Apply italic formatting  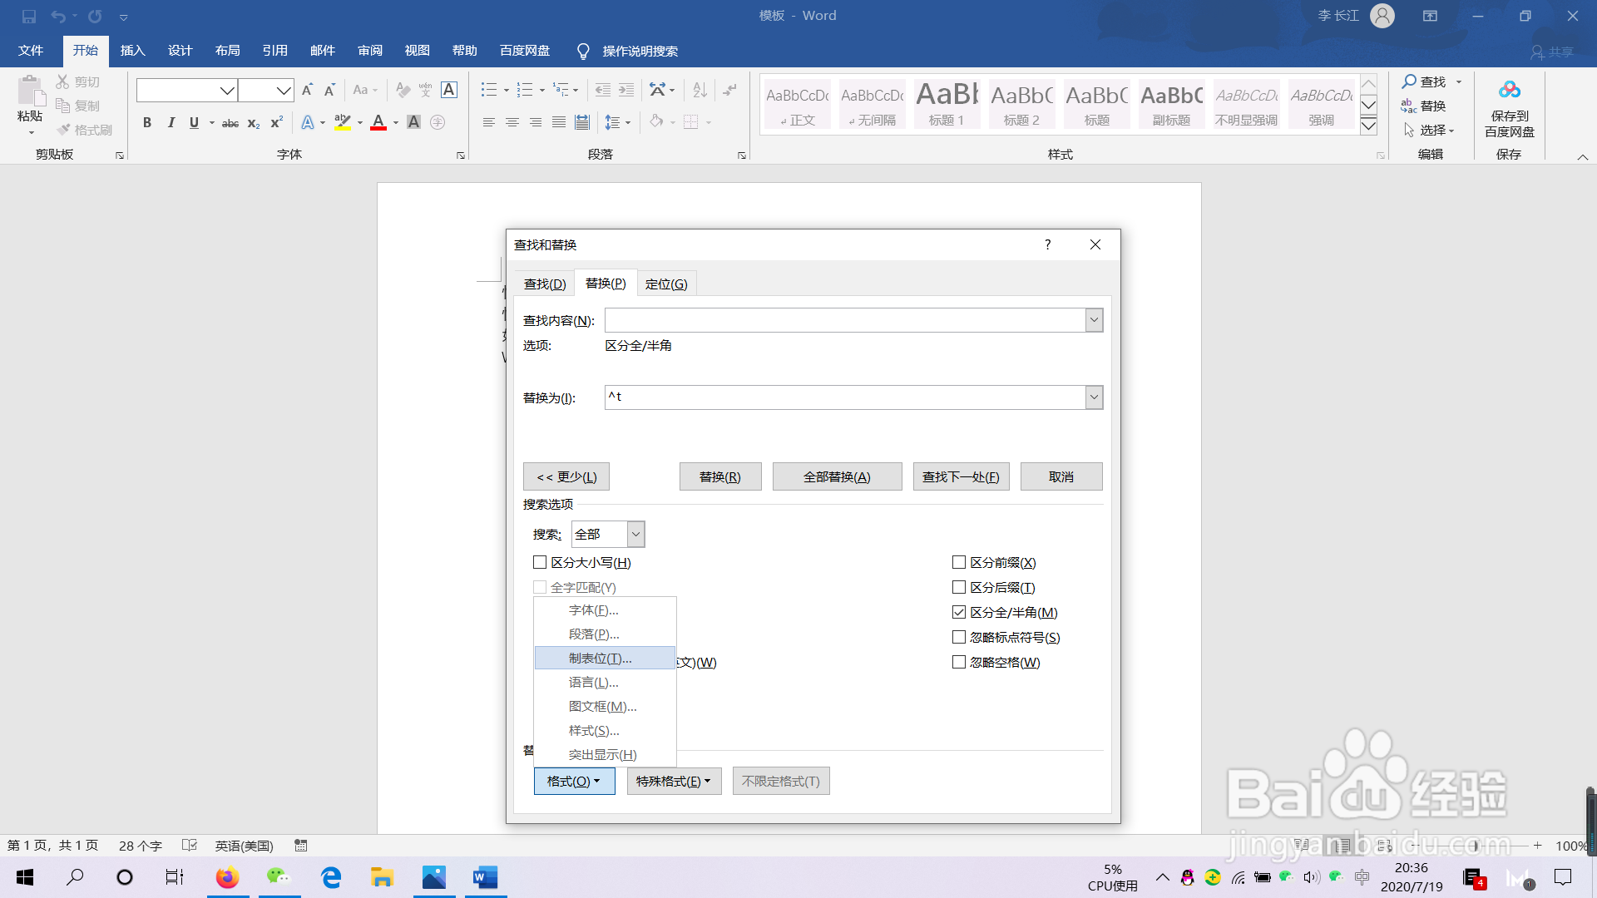pos(171,122)
